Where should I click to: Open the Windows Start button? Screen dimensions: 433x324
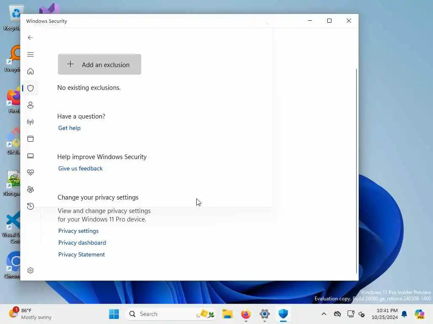(114, 314)
